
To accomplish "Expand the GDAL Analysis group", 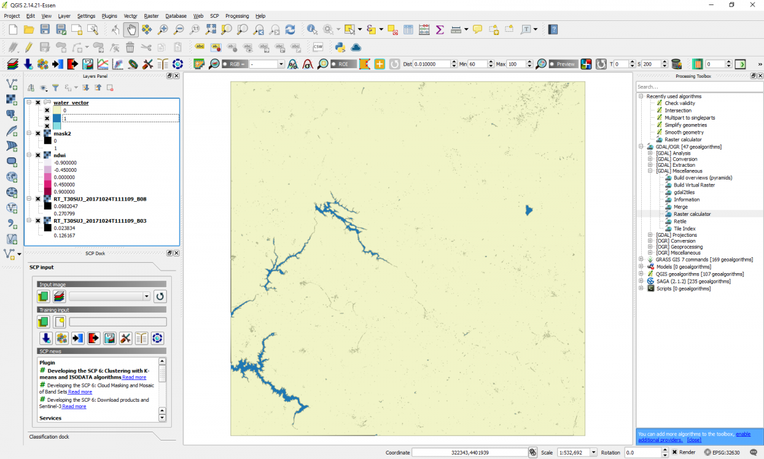I will (x=650, y=153).
